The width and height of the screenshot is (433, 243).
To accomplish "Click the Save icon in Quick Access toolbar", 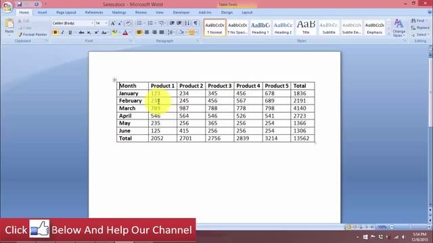I will [x=20, y=5].
